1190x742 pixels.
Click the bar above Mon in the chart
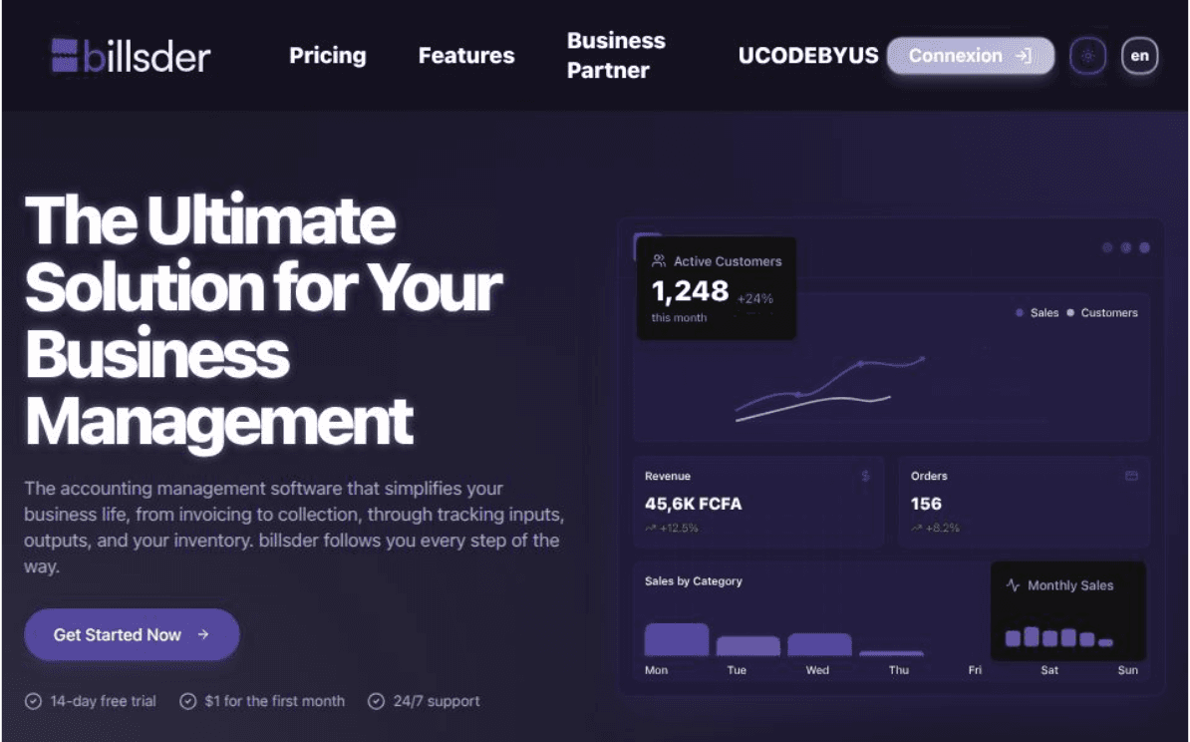tap(676, 639)
